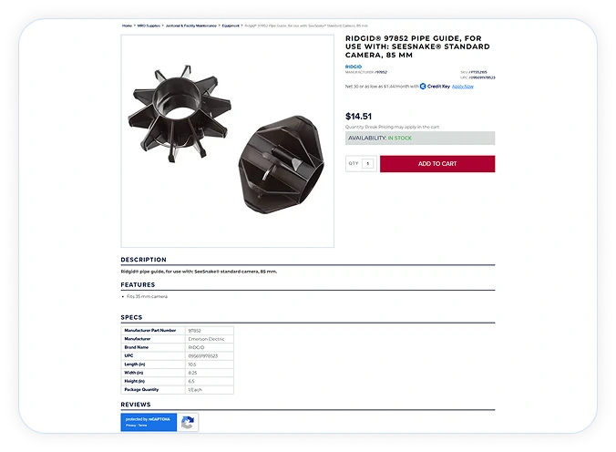Viewport: 616px width, 452px height.
Task: Click the pipe guide product image
Action: click(228, 141)
